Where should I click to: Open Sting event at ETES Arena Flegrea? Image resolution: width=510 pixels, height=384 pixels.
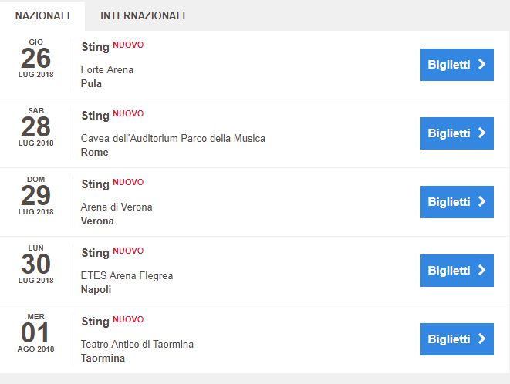coord(95,253)
